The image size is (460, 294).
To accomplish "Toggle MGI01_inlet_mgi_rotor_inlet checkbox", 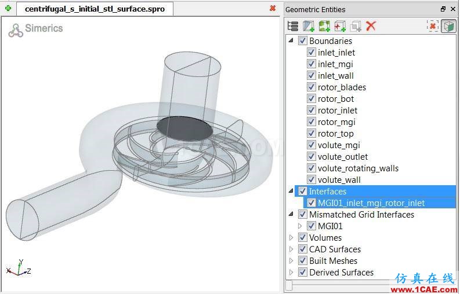I will (x=312, y=203).
